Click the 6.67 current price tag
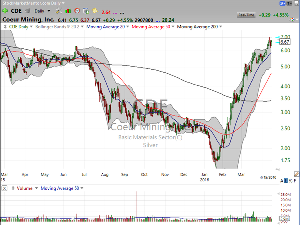This screenshot has height=225, width=300. [x=285, y=42]
